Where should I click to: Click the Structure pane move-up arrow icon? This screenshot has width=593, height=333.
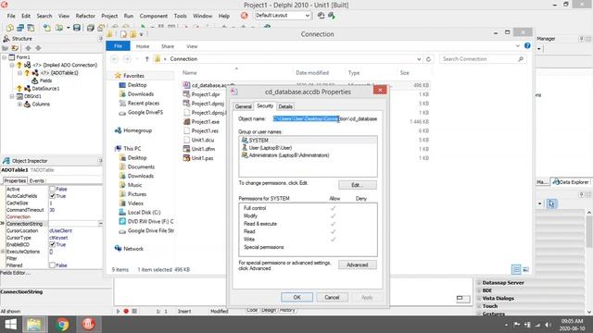(28, 48)
